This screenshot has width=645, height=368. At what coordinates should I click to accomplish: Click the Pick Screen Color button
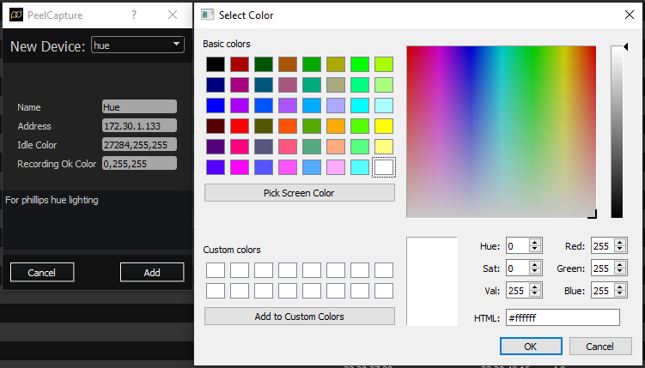tap(300, 193)
